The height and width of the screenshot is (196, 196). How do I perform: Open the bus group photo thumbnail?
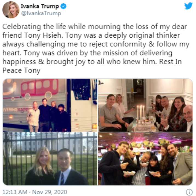[x=50, y=105]
